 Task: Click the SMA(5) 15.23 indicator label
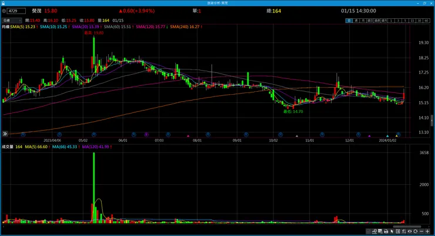(23, 26)
